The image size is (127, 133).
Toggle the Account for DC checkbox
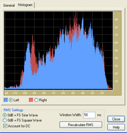(5, 126)
